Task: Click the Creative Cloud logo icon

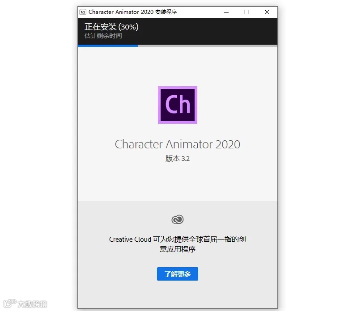Action: (x=177, y=219)
